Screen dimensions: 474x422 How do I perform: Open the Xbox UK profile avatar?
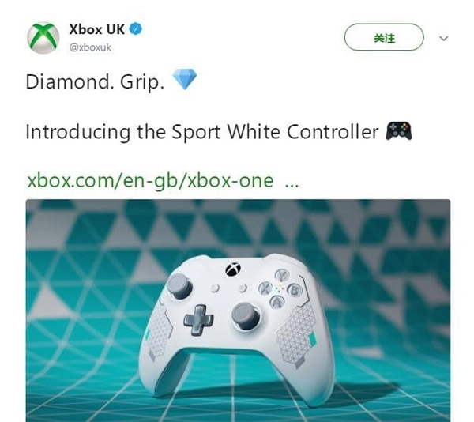(x=43, y=38)
